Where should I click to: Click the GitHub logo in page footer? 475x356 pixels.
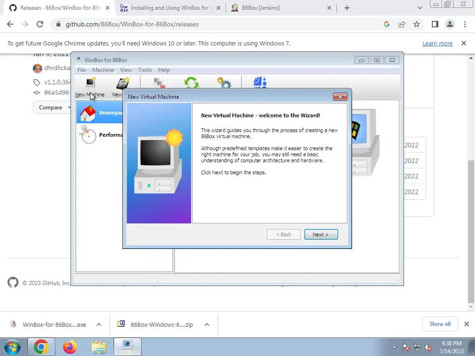tap(13, 282)
